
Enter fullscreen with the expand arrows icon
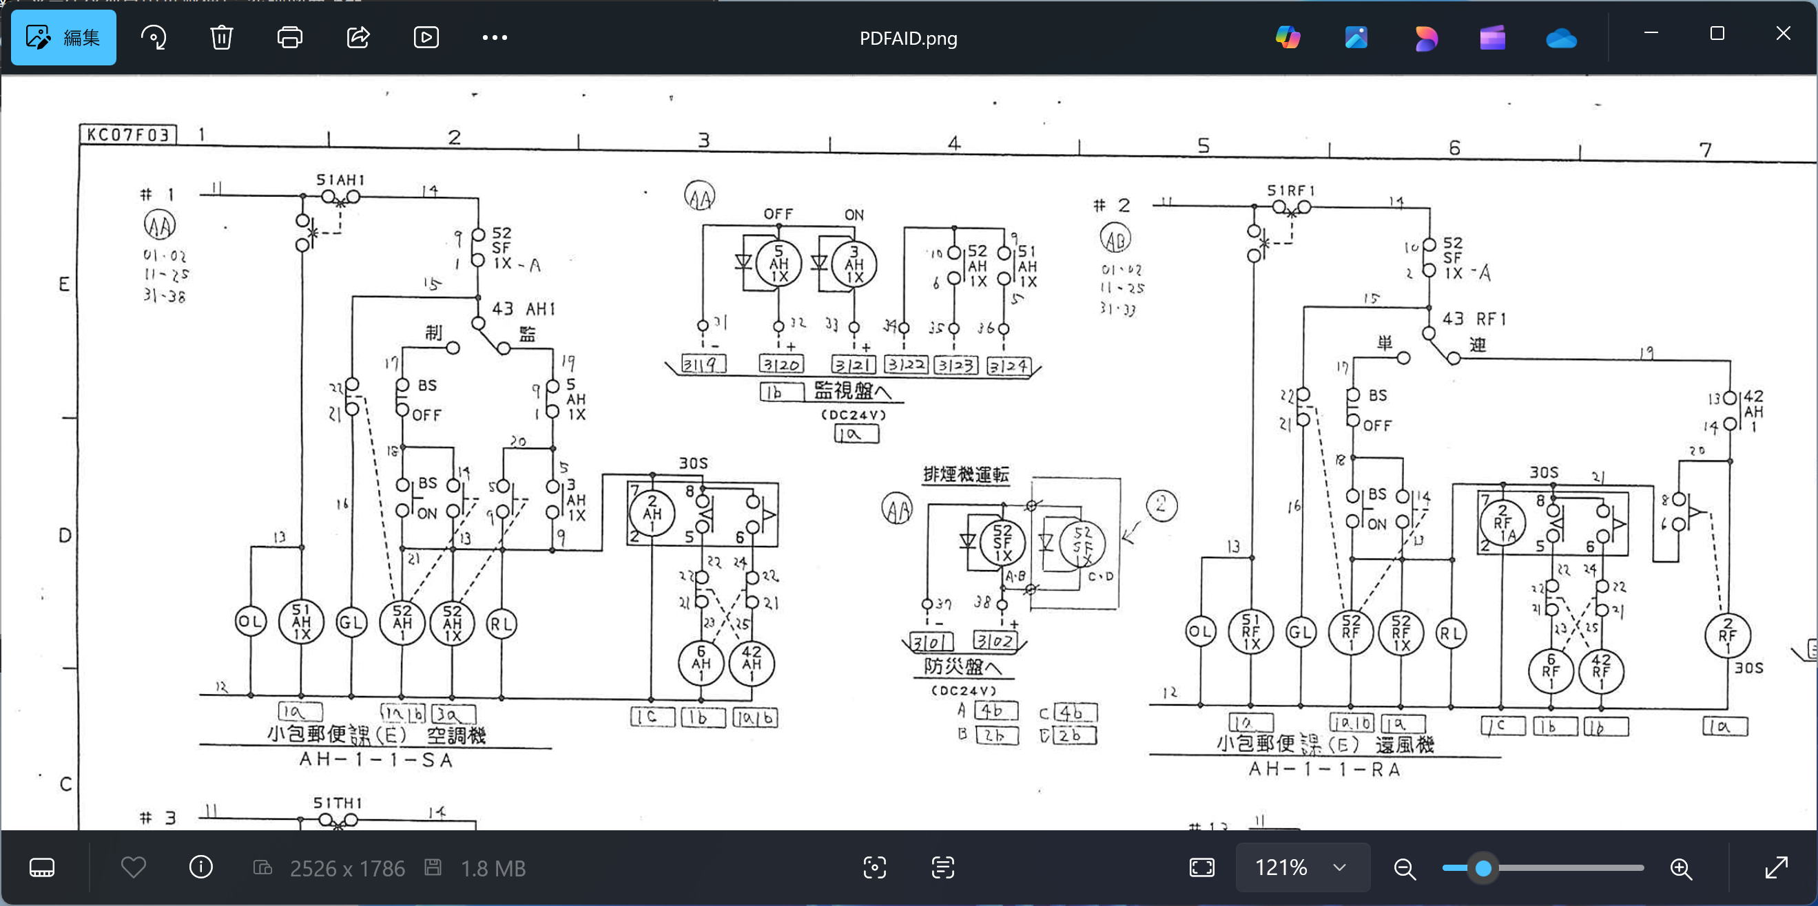(1776, 867)
